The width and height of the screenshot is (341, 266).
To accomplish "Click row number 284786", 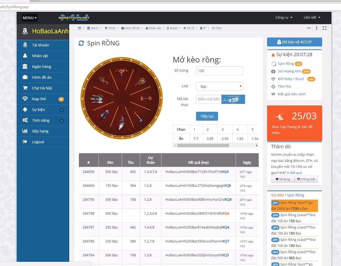I will click(89, 241).
